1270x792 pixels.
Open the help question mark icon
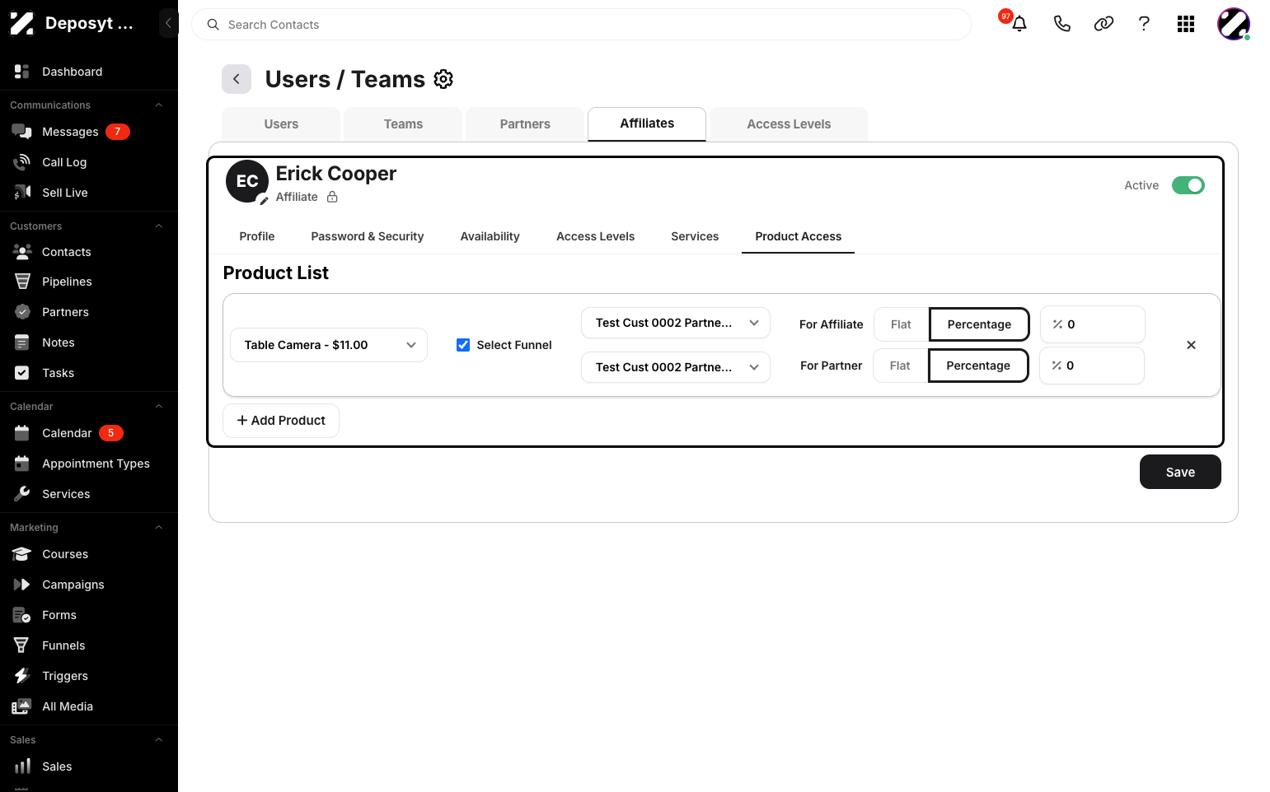pos(1144,24)
